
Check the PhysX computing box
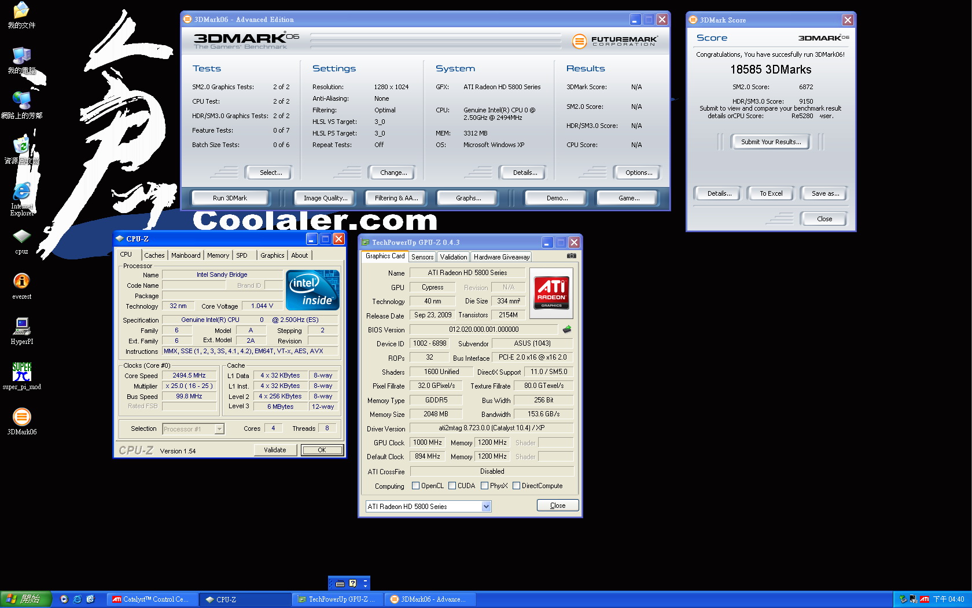click(x=484, y=486)
